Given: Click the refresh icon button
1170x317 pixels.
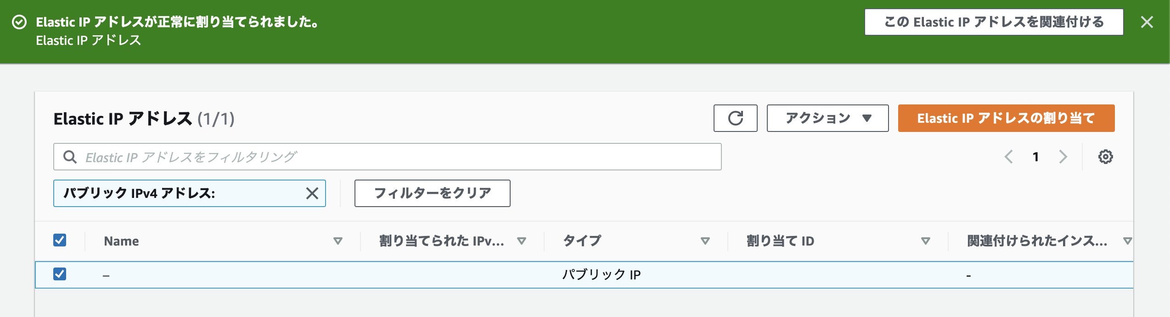Looking at the screenshot, I should pos(735,118).
